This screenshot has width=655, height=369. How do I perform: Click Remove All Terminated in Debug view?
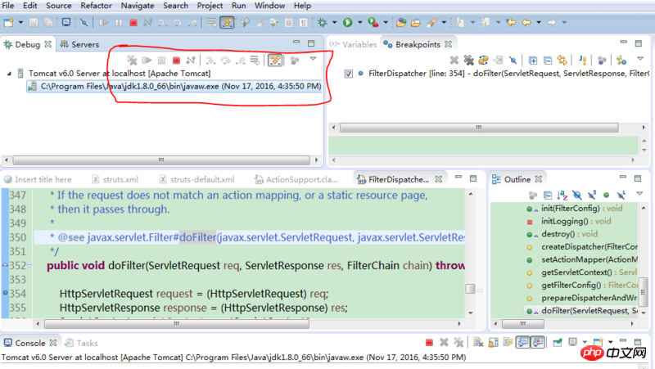pos(132,61)
